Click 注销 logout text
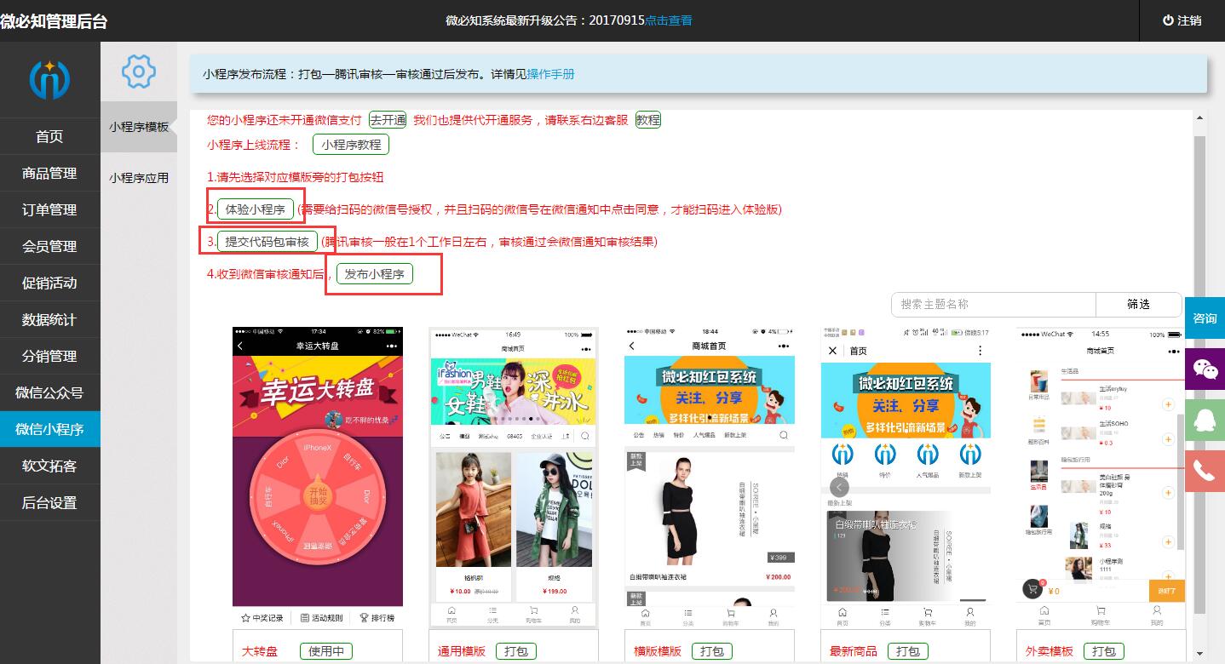 tap(1190, 20)
